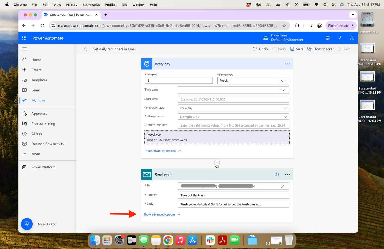Clear the To recipients with the X
Screen dimensions: 384x249
pos(283,186)
